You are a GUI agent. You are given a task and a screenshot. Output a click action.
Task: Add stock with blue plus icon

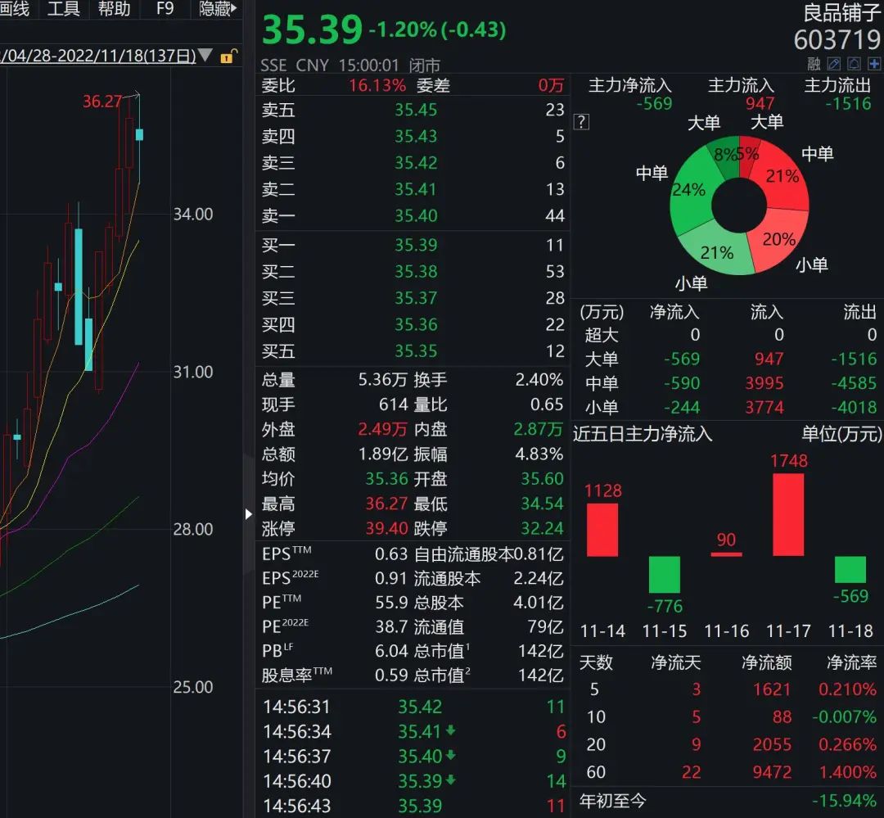[873, 63]
